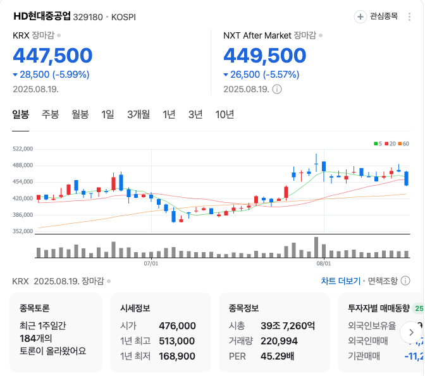
Task: Switch to the 월봉 chart tab
Action: (x=80, y=114)
